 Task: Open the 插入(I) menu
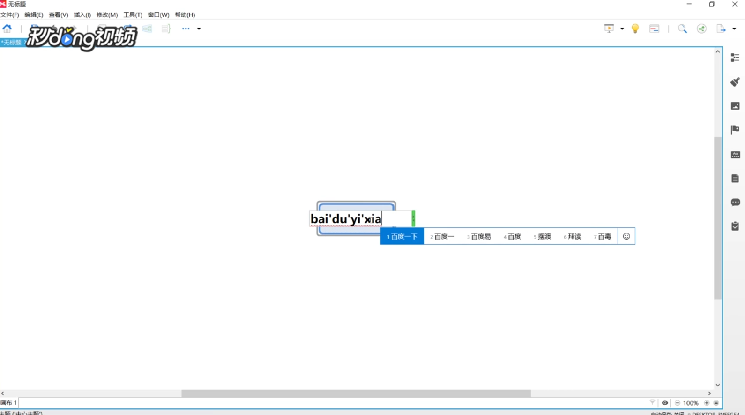[x=82, y=15]
